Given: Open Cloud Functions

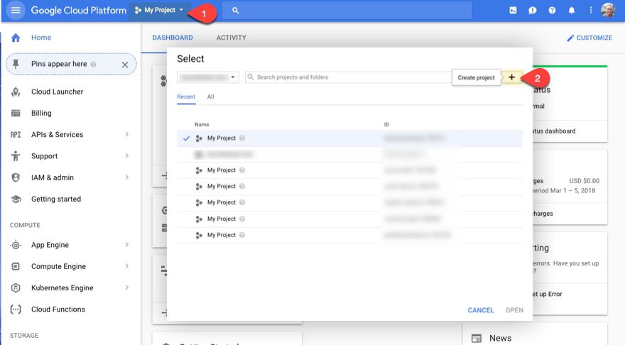Looking at the screenshot, I should (58, 310).
